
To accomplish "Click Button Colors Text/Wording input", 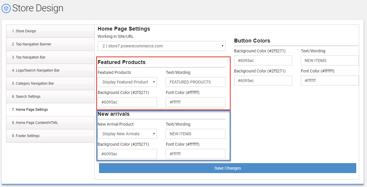I will click(x=329, y=60).
